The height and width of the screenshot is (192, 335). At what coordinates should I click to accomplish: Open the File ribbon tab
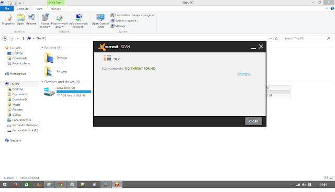click(x=7, y=8)
